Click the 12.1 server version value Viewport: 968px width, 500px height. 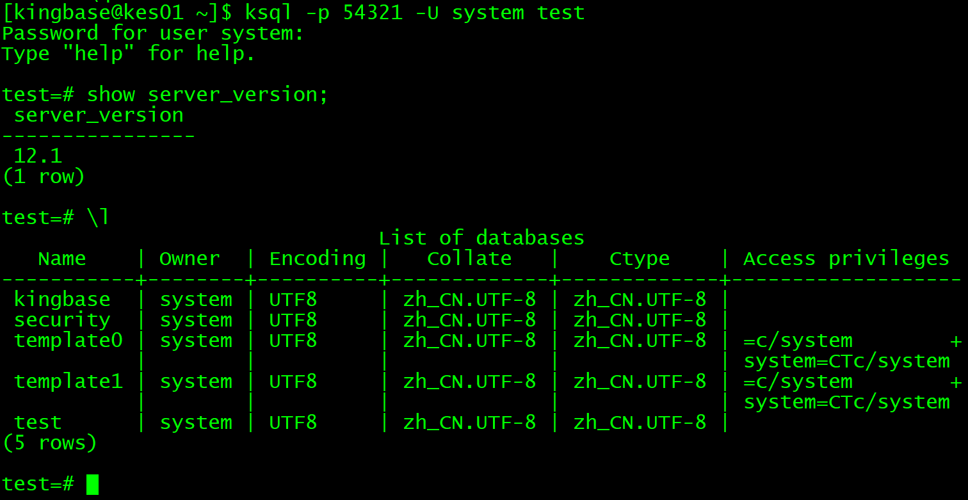pos(38,156)
